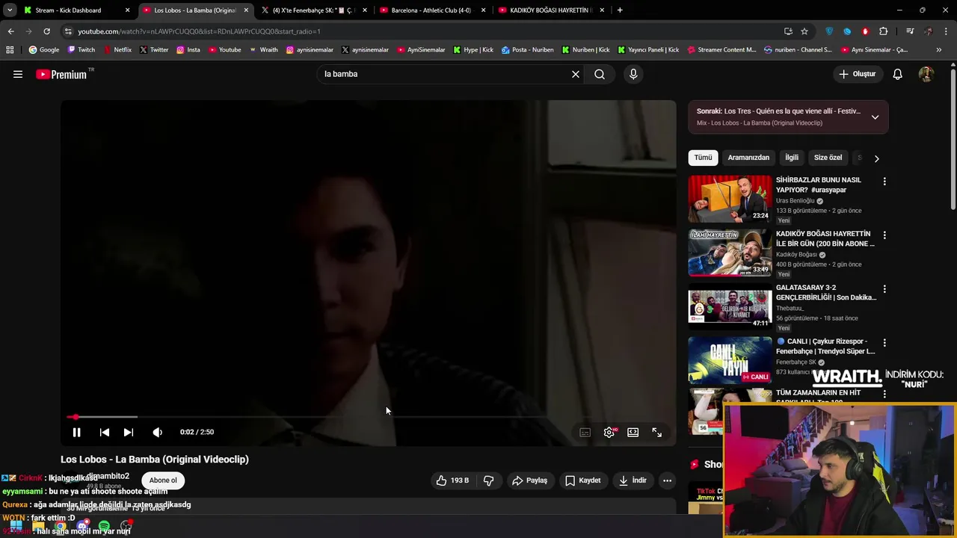
Task: Switch to the X'te Fenerbahçe SK tab
Action: [313, 10]
